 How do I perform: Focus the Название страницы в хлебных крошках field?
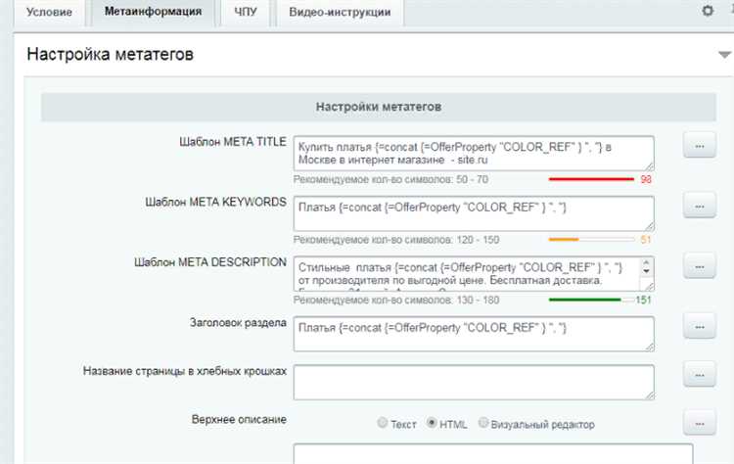(474, 383)
